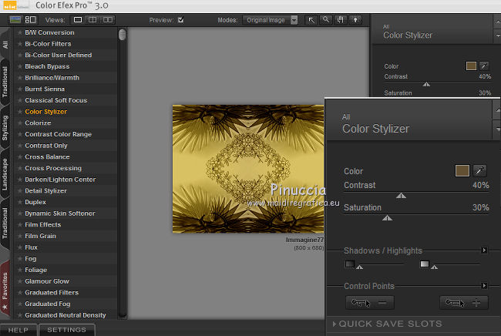Pick color with eyedropper in large Color Stylizer panel
This screenshot has height=336, width=501.
pos(479,170)
